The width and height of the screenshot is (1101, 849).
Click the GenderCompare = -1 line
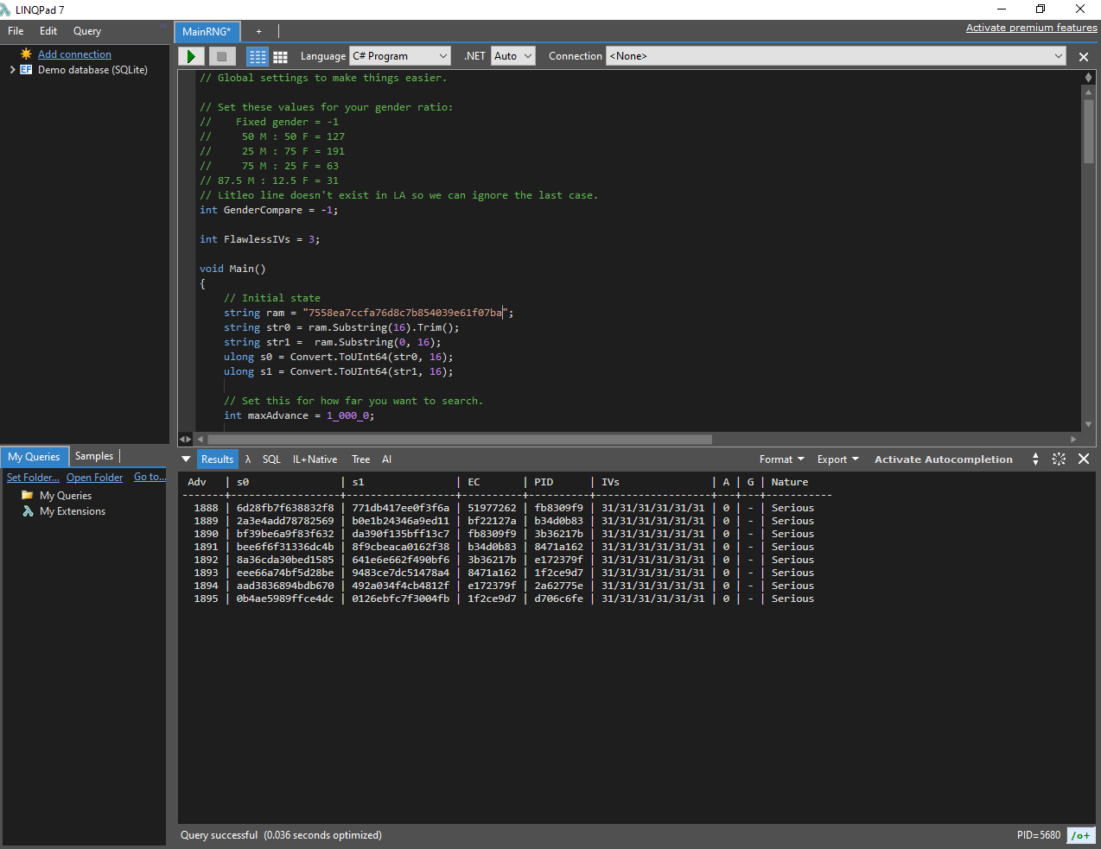click(269, 210)
